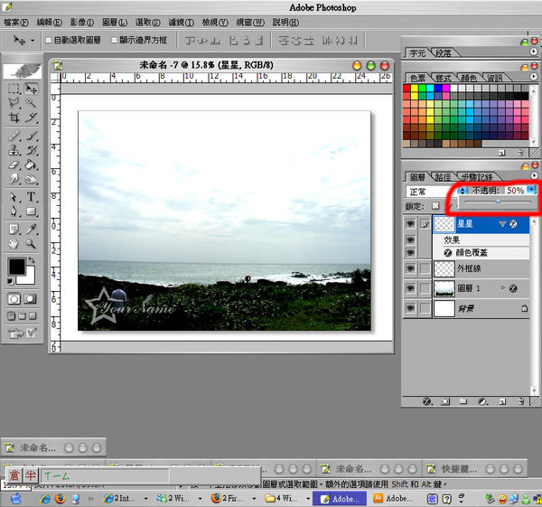Open Character panel flyout menu
Image resolution: width=542 pixels, height=507 pixels.
coord(533,52)
